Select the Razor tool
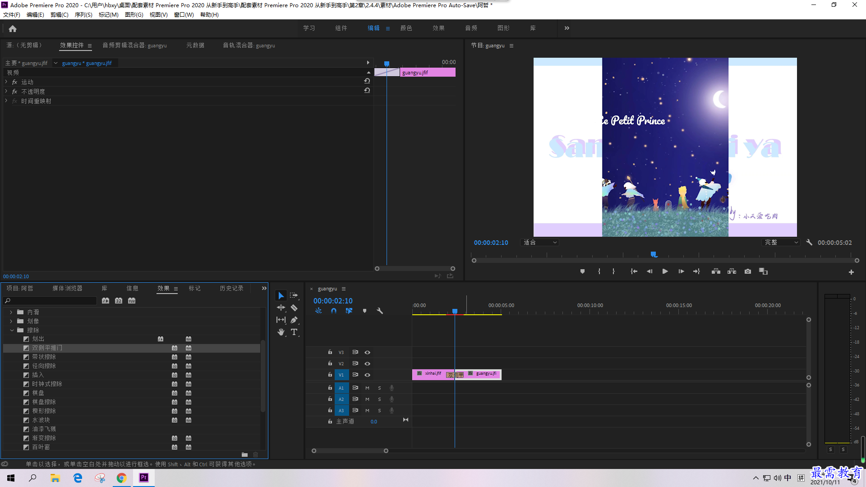The image size is (866, 487). coord(294,308)
